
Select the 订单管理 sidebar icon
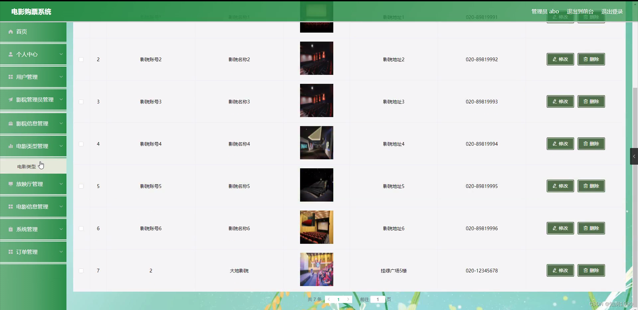click(x=10, y=252)
